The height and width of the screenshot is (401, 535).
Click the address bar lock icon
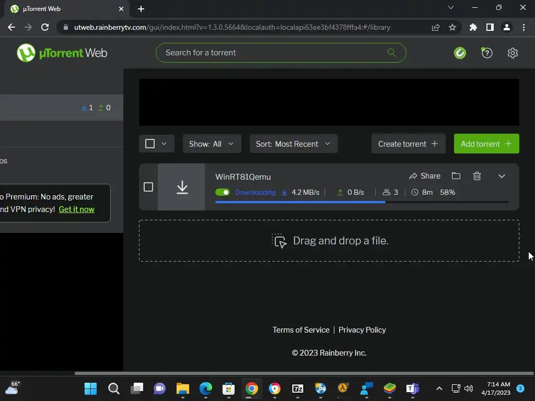coord(65,27)
